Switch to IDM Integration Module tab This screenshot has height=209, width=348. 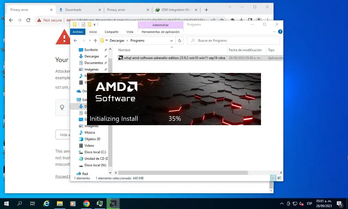pyautogui.click(x=176, y=10)
